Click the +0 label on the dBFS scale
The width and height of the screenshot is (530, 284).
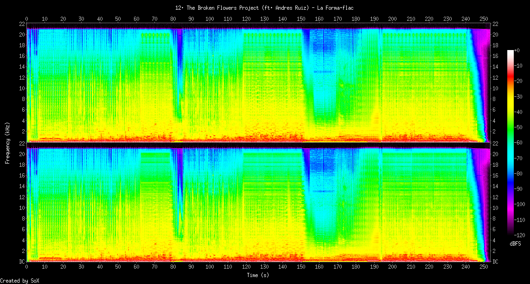[520, 50]
